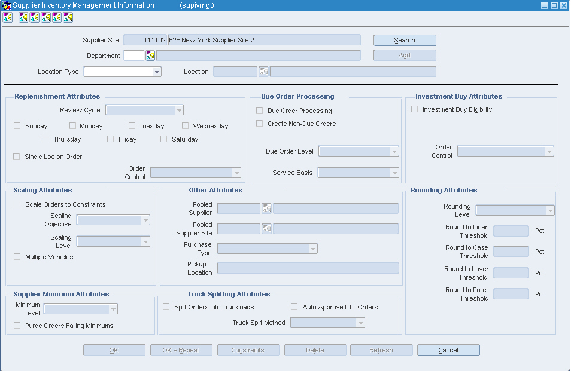Screen dimensions: 571x371
Task: Click the Round to Case Threshold field
Action: 511,252
